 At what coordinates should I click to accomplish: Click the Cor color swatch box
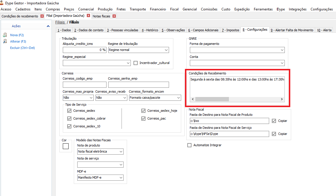coord(66,146)
